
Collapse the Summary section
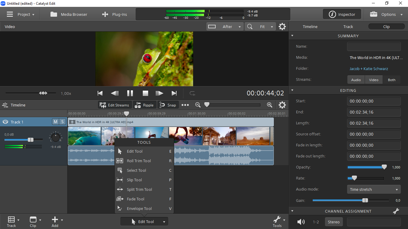click(292, 36)
